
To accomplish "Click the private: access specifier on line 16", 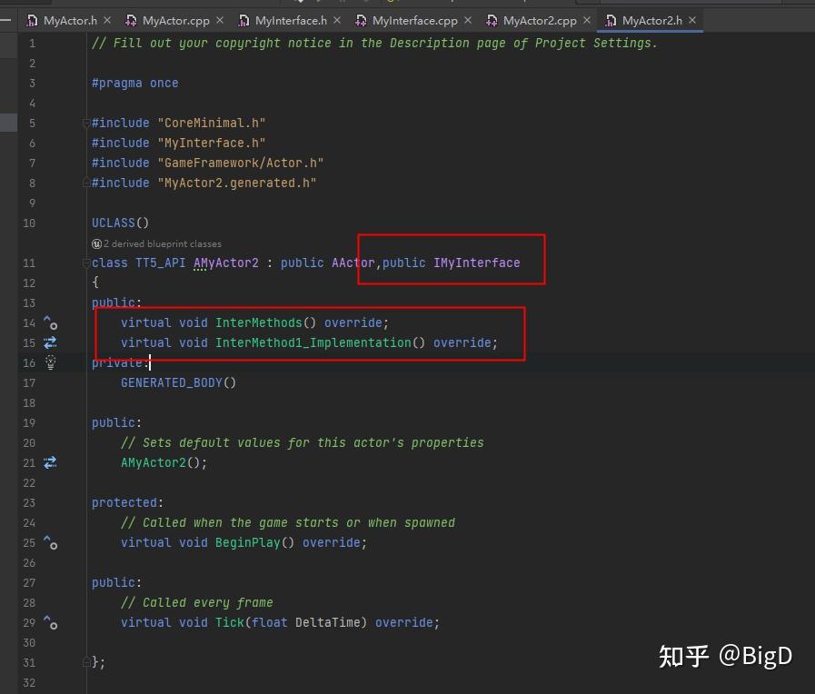I will coord(120,362).
